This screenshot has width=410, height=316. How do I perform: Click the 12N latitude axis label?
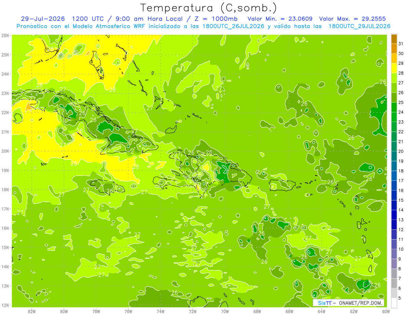[5, 305]
